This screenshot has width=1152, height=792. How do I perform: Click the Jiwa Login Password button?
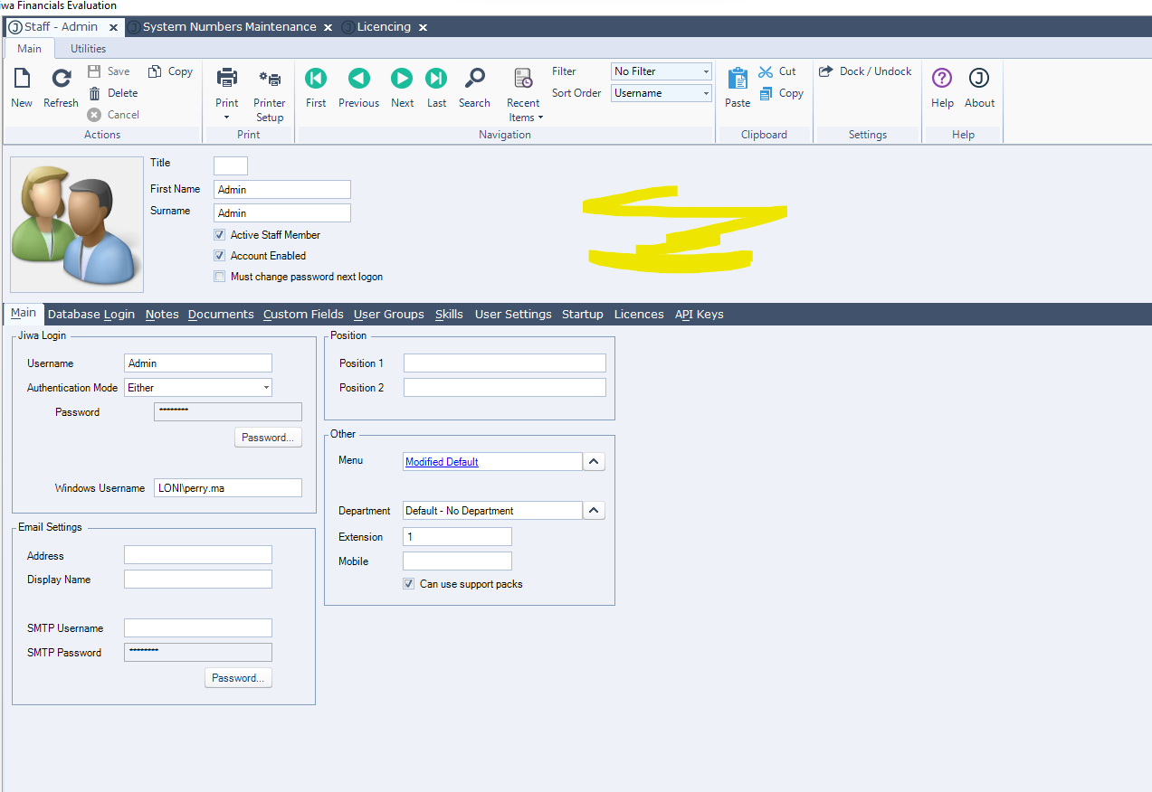click(268, 438)
